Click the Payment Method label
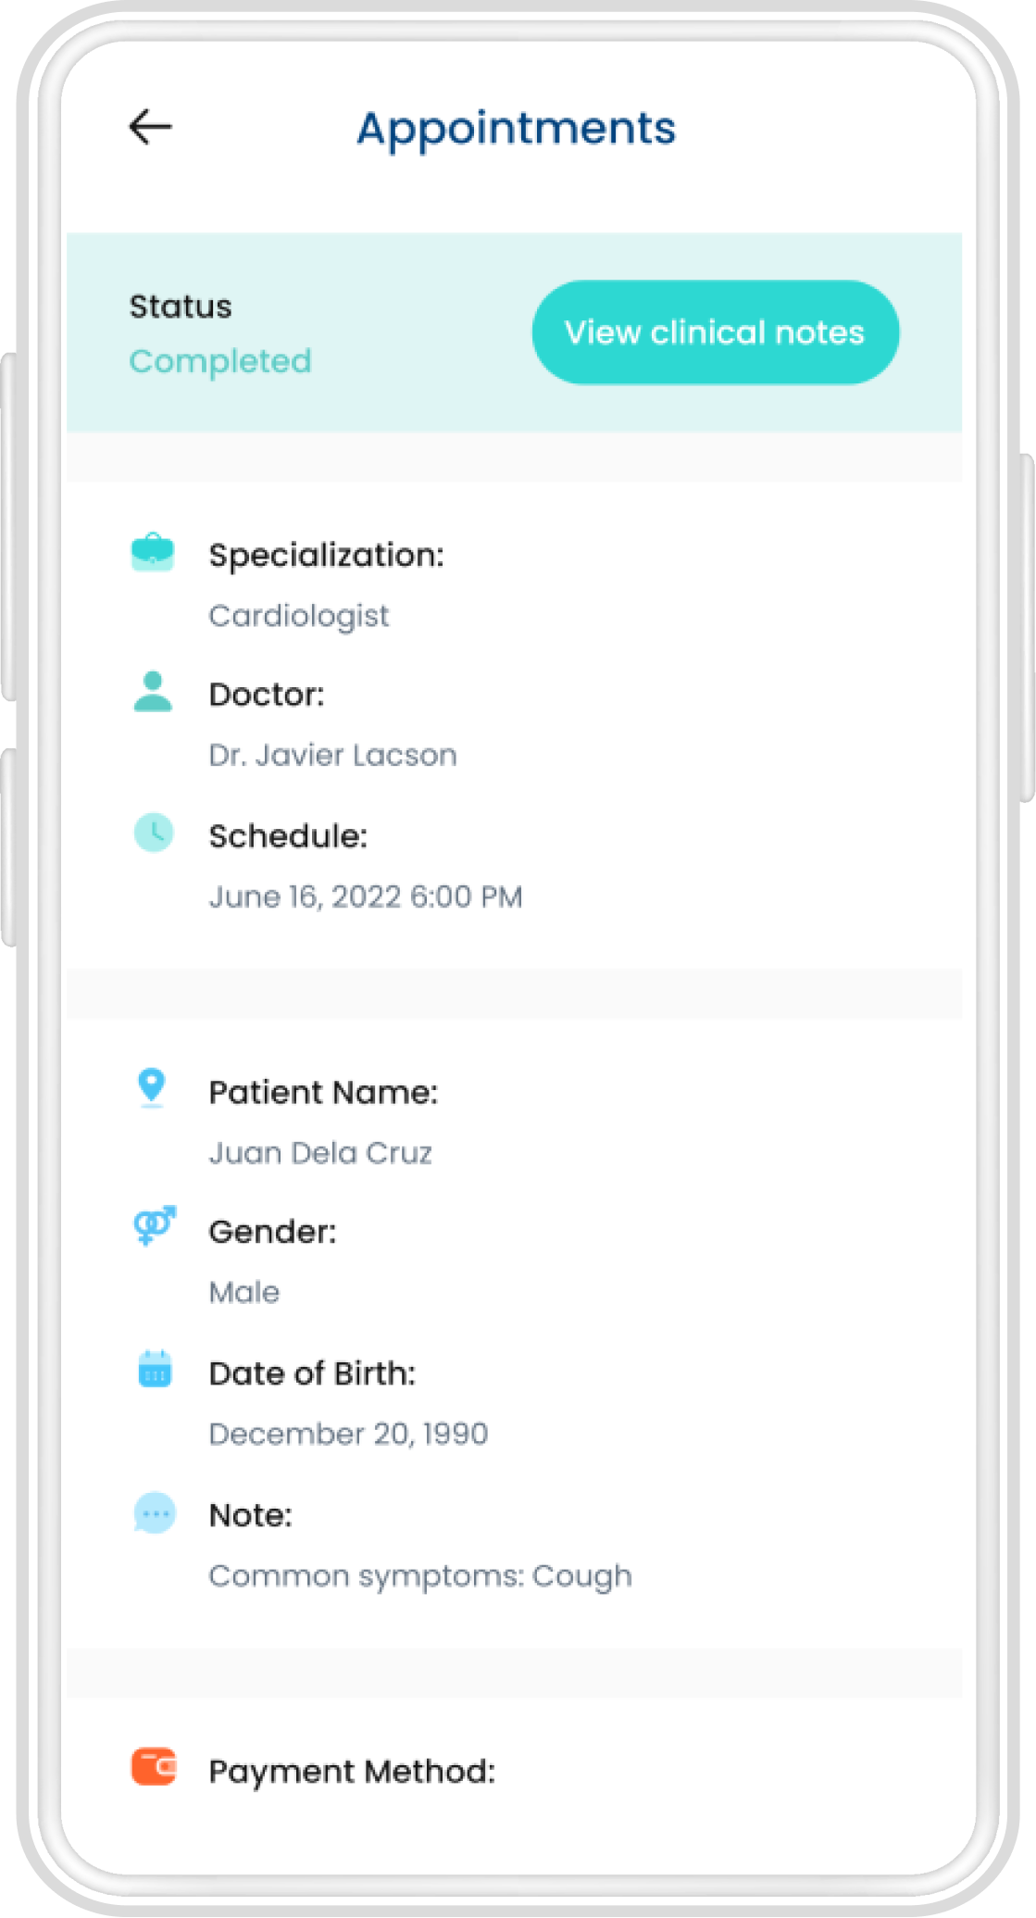 pos(352,1772)
